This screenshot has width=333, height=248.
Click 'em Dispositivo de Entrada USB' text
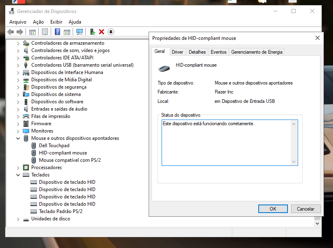(x=244, y=101)
